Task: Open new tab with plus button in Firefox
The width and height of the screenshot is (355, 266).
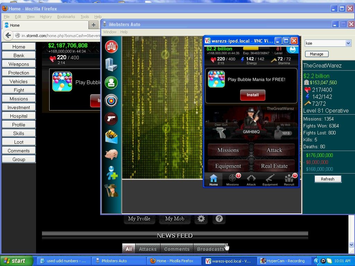Action: click(94, 25)
